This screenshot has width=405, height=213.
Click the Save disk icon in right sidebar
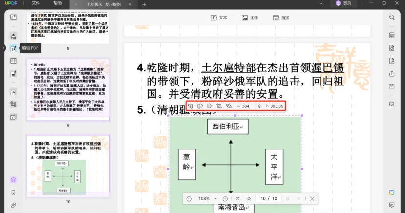click(392, 104)
